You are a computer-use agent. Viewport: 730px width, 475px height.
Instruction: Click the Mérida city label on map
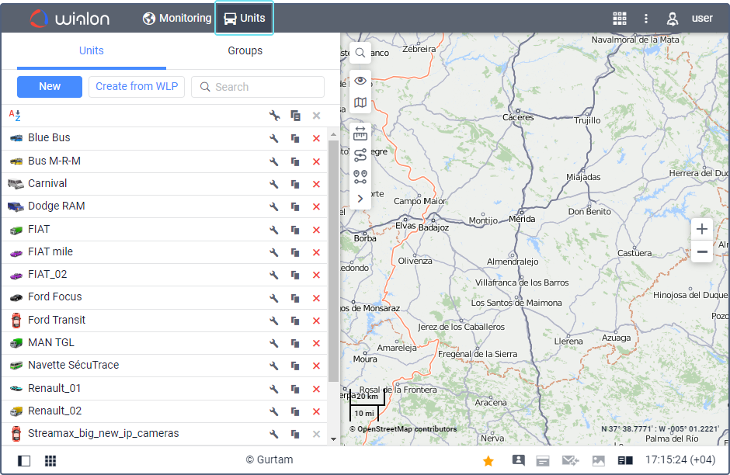(x=522, y=219)
